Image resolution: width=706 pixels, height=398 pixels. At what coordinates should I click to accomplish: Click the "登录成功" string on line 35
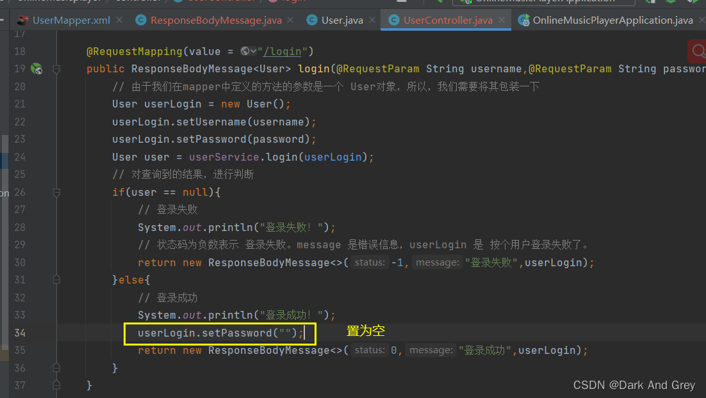click(x=485, y=351)
